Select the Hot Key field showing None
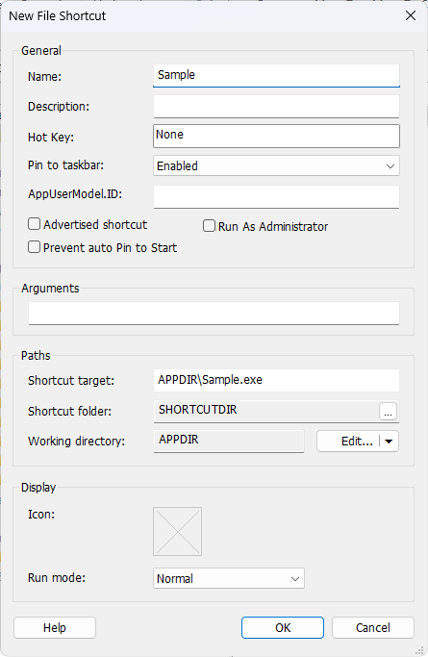Viewport: 428px width, 657px height. tap(276, 136)
